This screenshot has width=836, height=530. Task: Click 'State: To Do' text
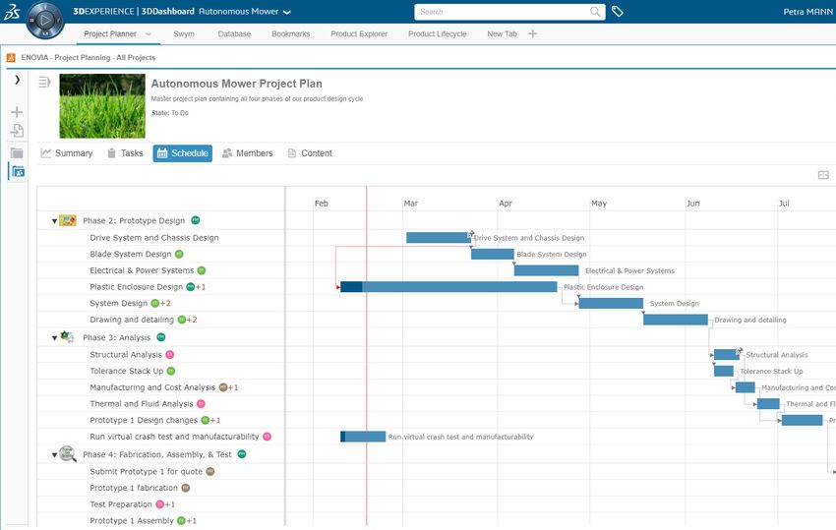pos(170,113)
